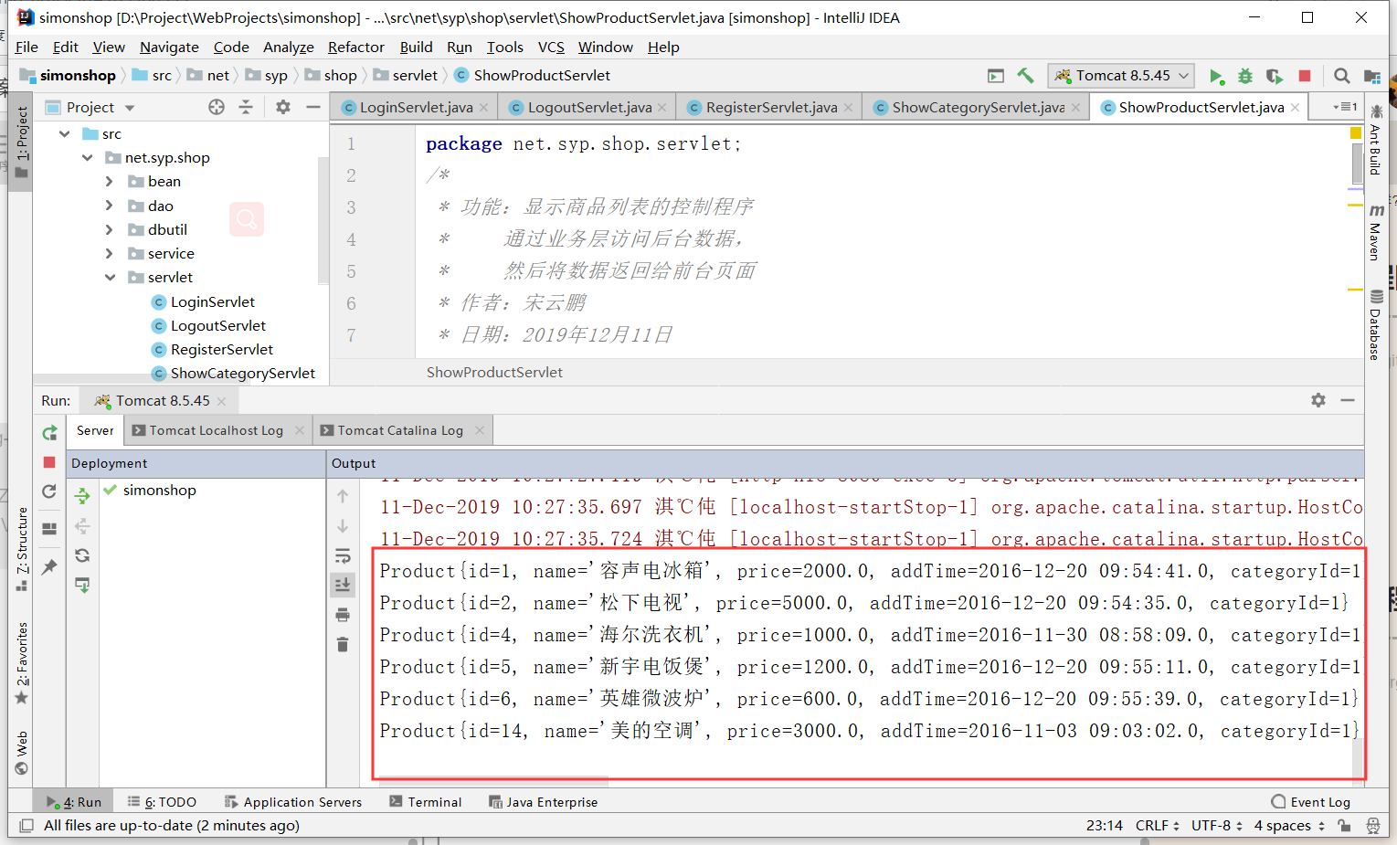Open Event Log
This screenshot has width=1397, height=845.
[x=1310, y=802]
